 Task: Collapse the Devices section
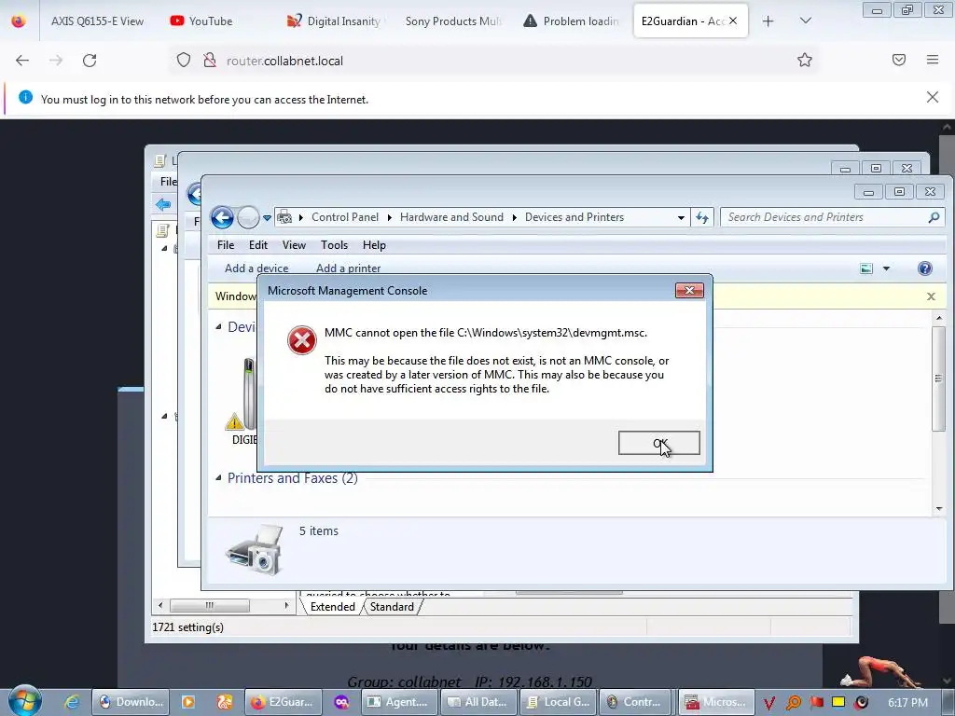coord(218,327)
